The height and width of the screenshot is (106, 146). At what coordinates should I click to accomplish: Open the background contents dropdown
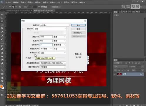click(x=53, y=53)
